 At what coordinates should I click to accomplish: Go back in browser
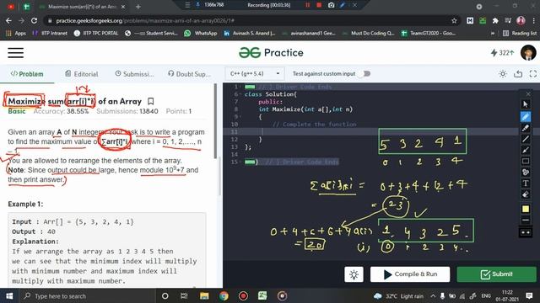click(x=8, y=20)
